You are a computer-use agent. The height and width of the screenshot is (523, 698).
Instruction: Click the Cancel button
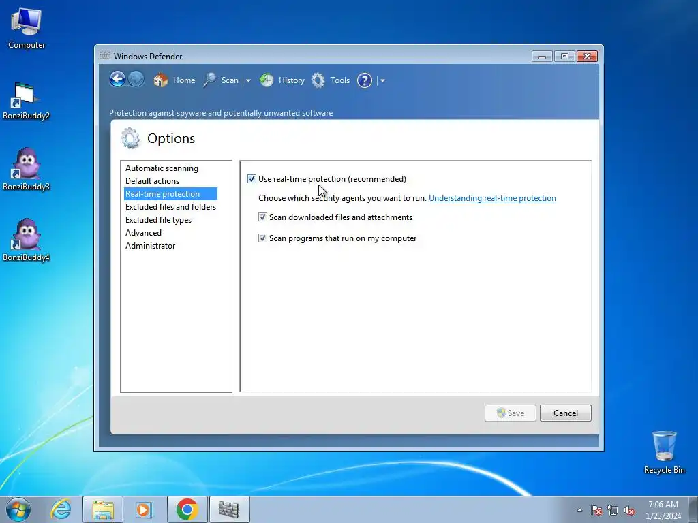(x=565, y=413)
